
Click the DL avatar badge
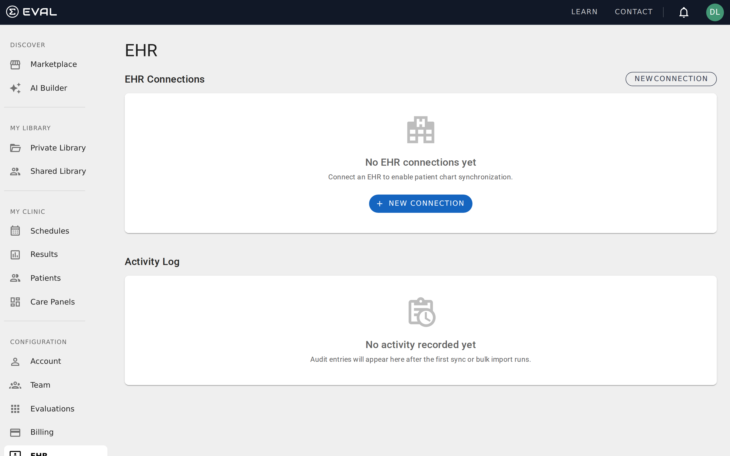click(715, 12)
